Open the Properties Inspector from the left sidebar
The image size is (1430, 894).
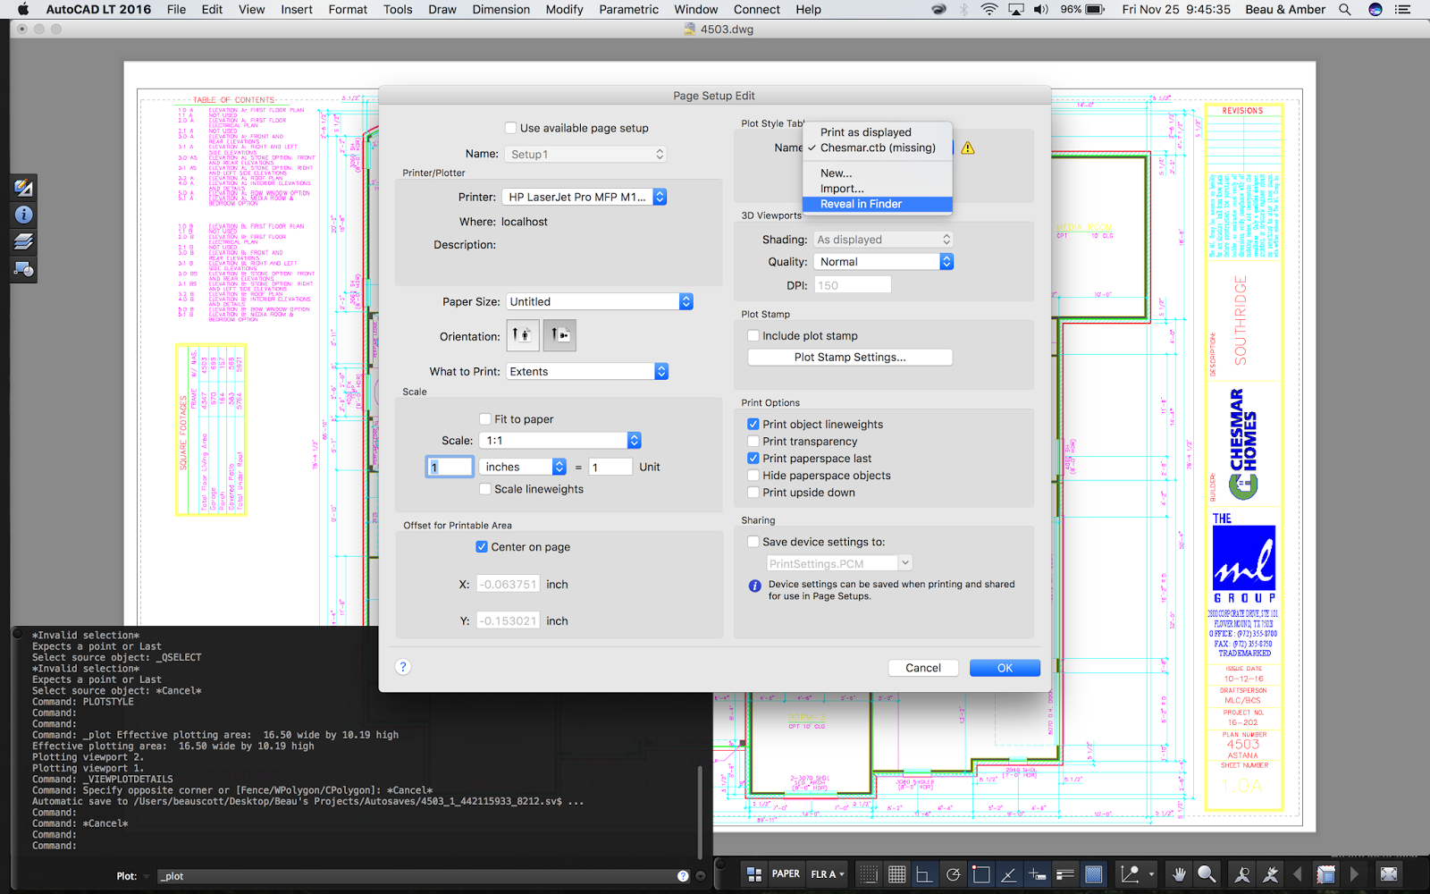pos(23,215)
